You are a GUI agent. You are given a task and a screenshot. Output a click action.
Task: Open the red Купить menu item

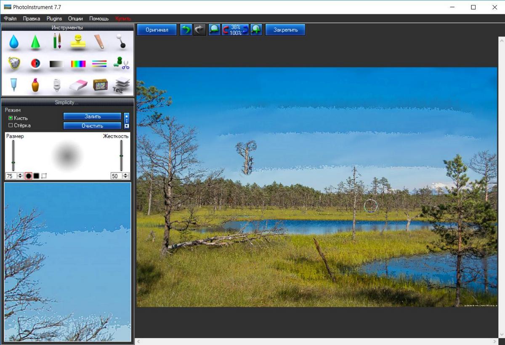tap(123, 19)
